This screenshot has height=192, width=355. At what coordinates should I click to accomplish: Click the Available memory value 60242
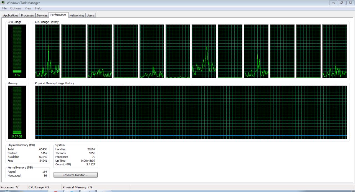click(43, 157)
